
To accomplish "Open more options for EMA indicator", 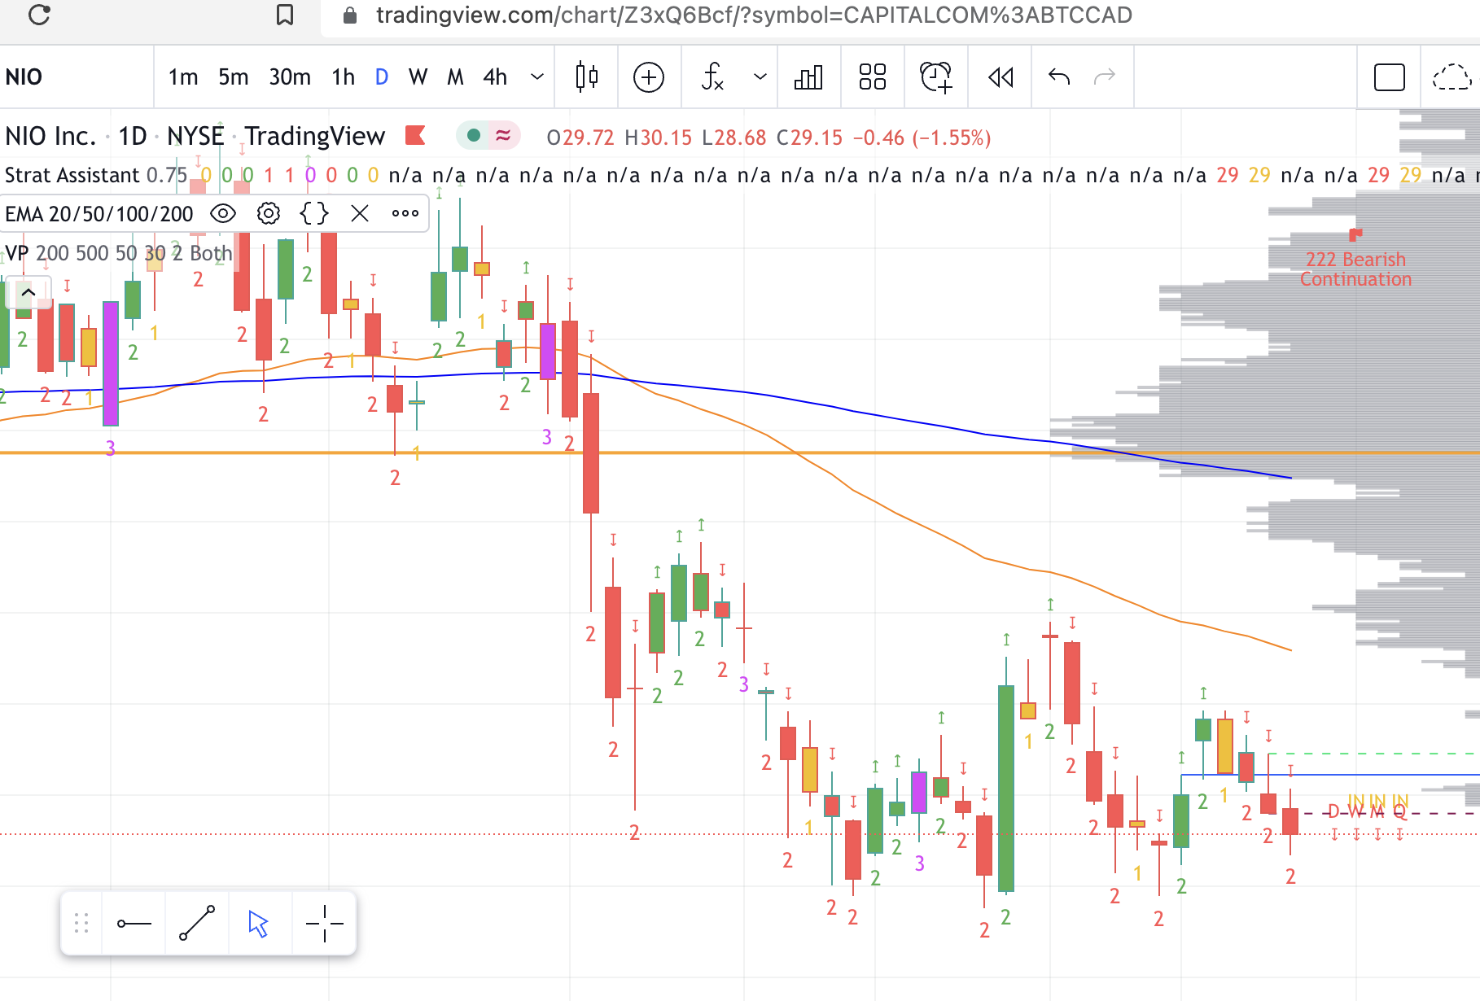I will tap(405, 214).
